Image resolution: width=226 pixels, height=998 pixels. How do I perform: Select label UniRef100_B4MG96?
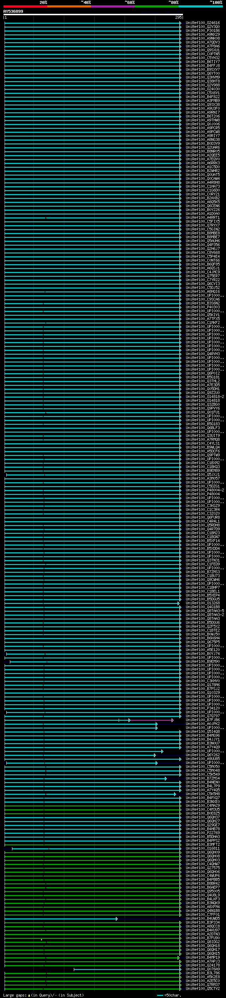[203, 736]
